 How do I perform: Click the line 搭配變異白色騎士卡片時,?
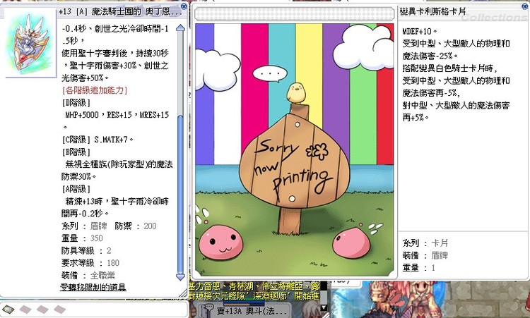click(x=450, y=68)
